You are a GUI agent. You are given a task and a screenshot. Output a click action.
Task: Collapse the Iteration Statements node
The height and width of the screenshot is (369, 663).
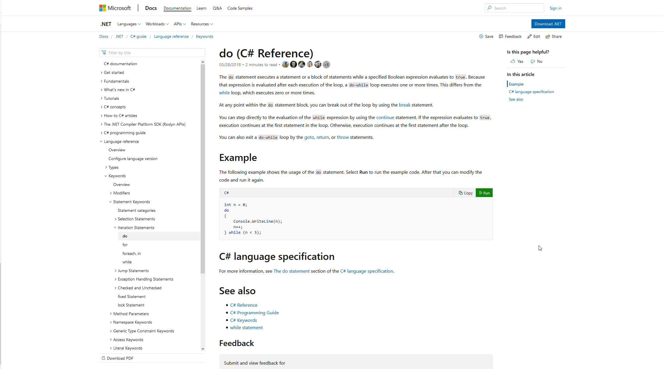coord(115,228)
